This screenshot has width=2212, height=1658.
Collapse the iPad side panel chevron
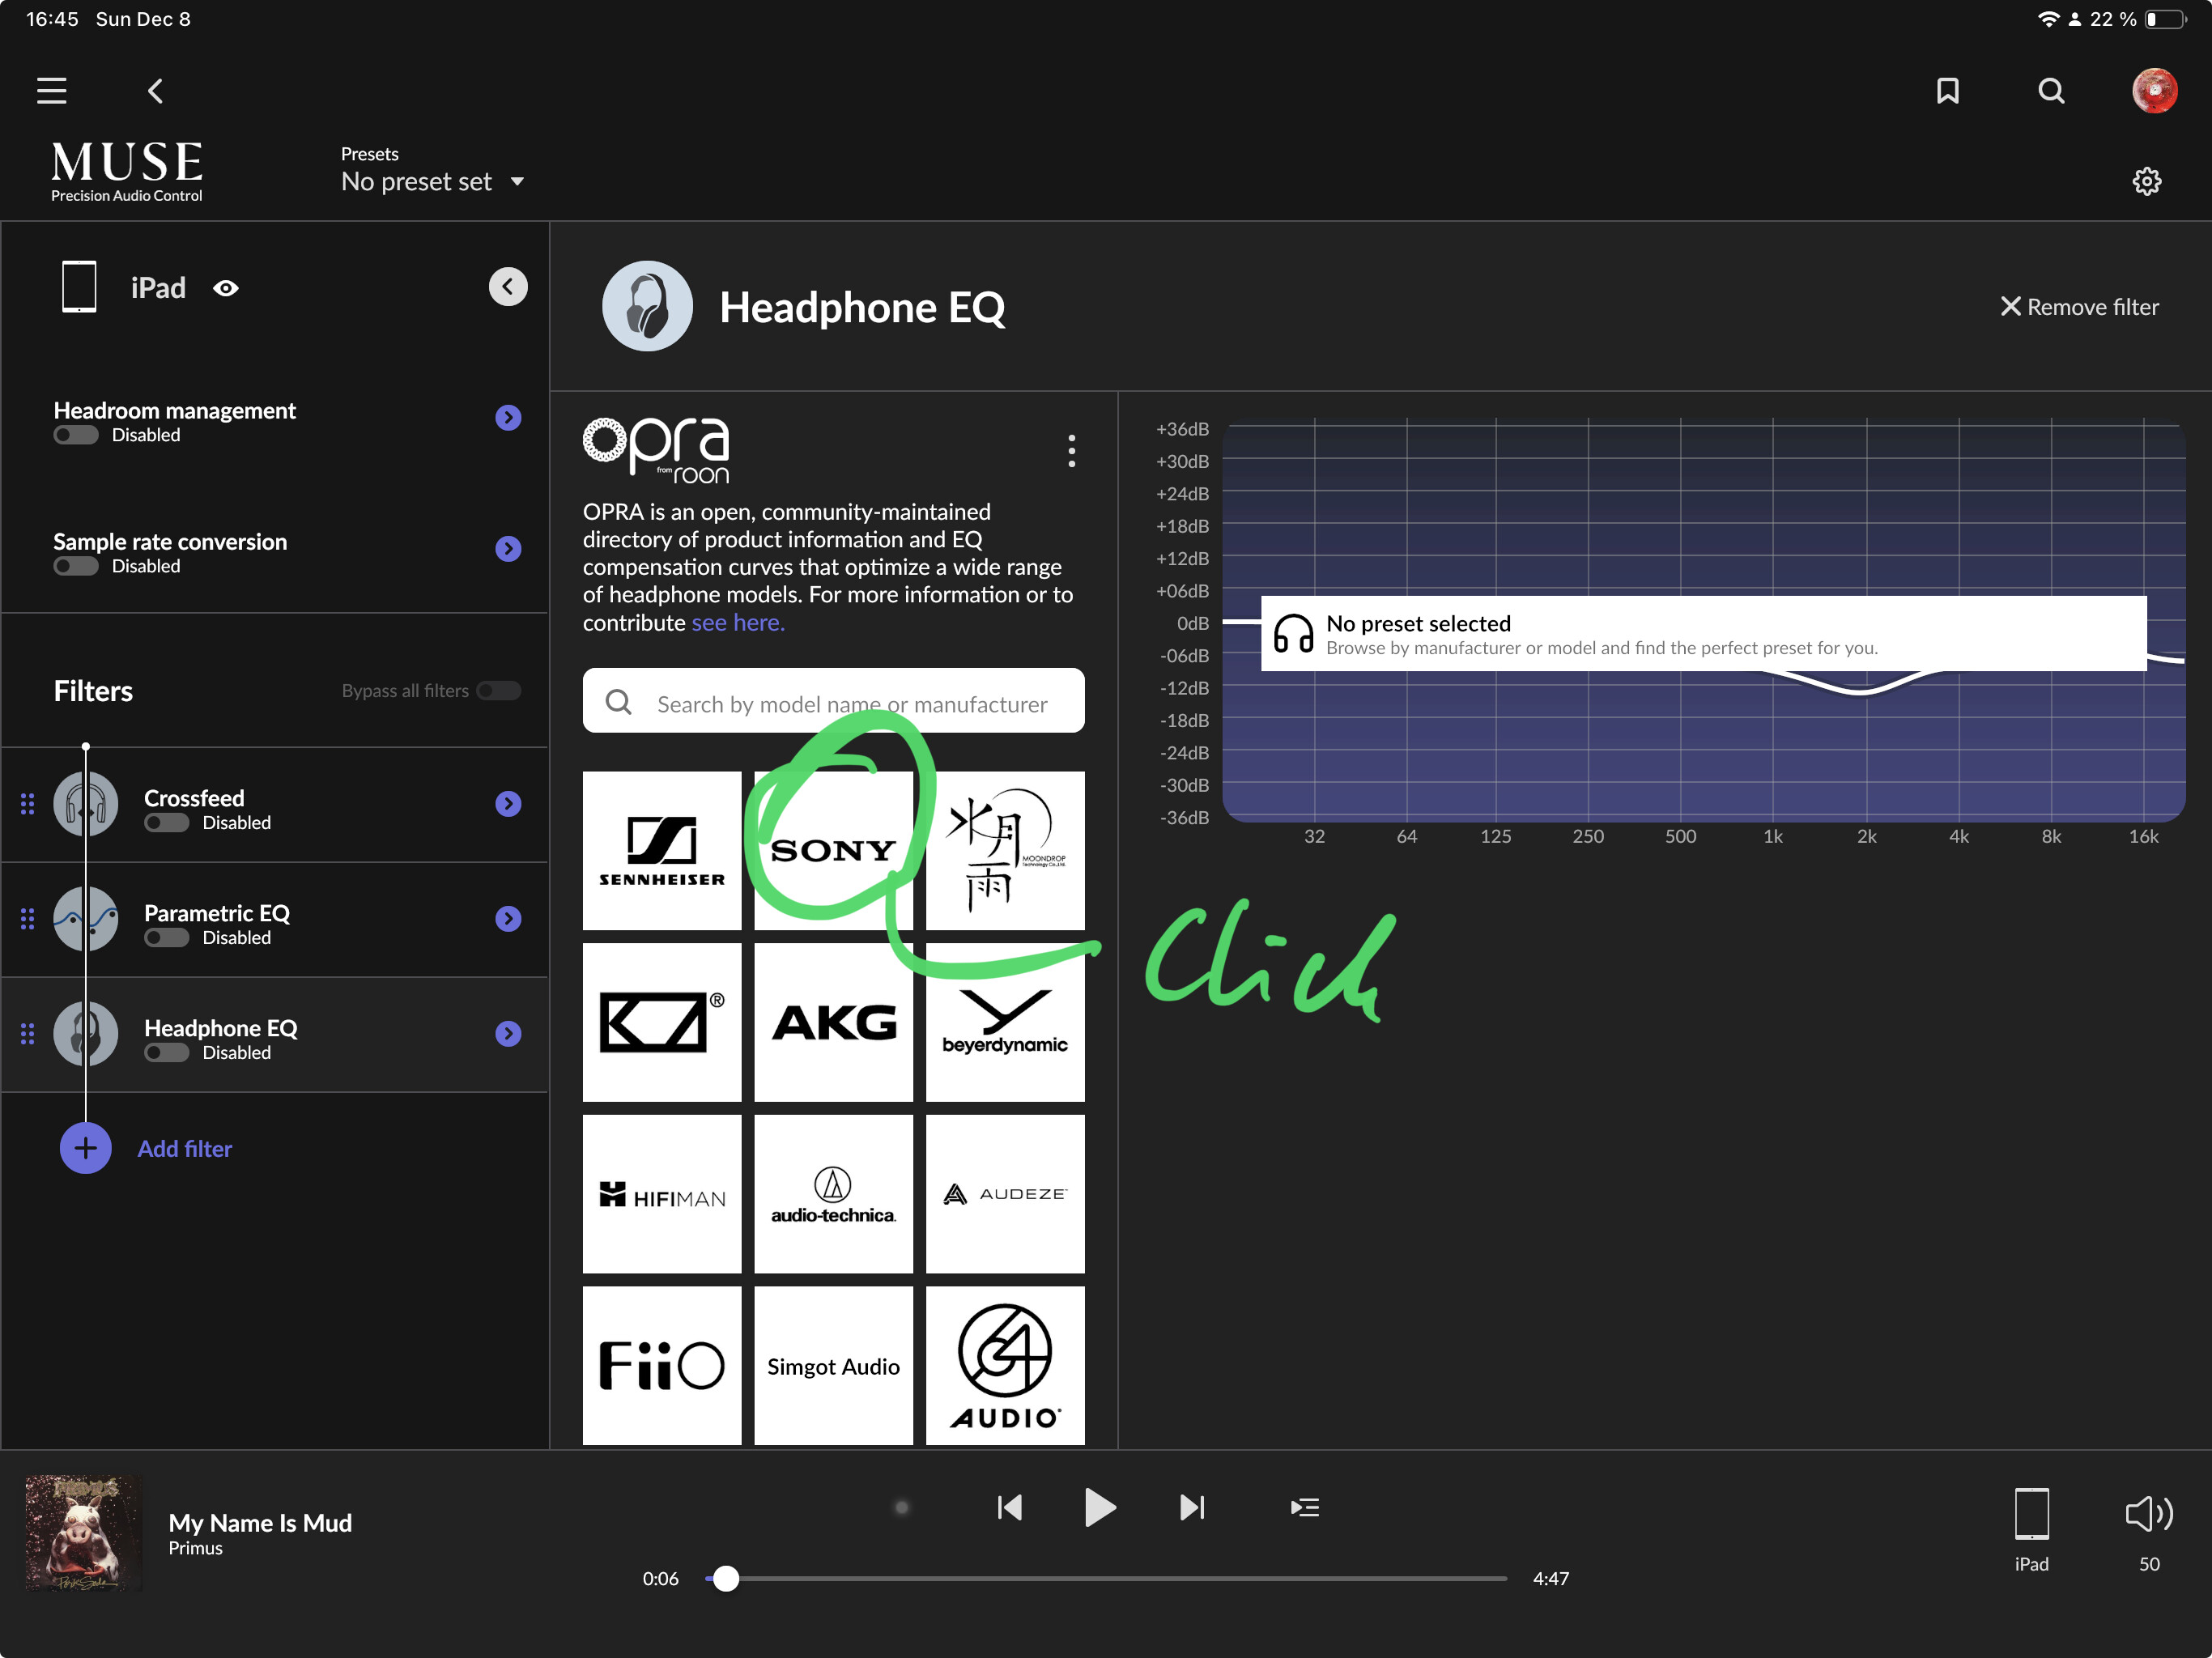pos(508,287)
